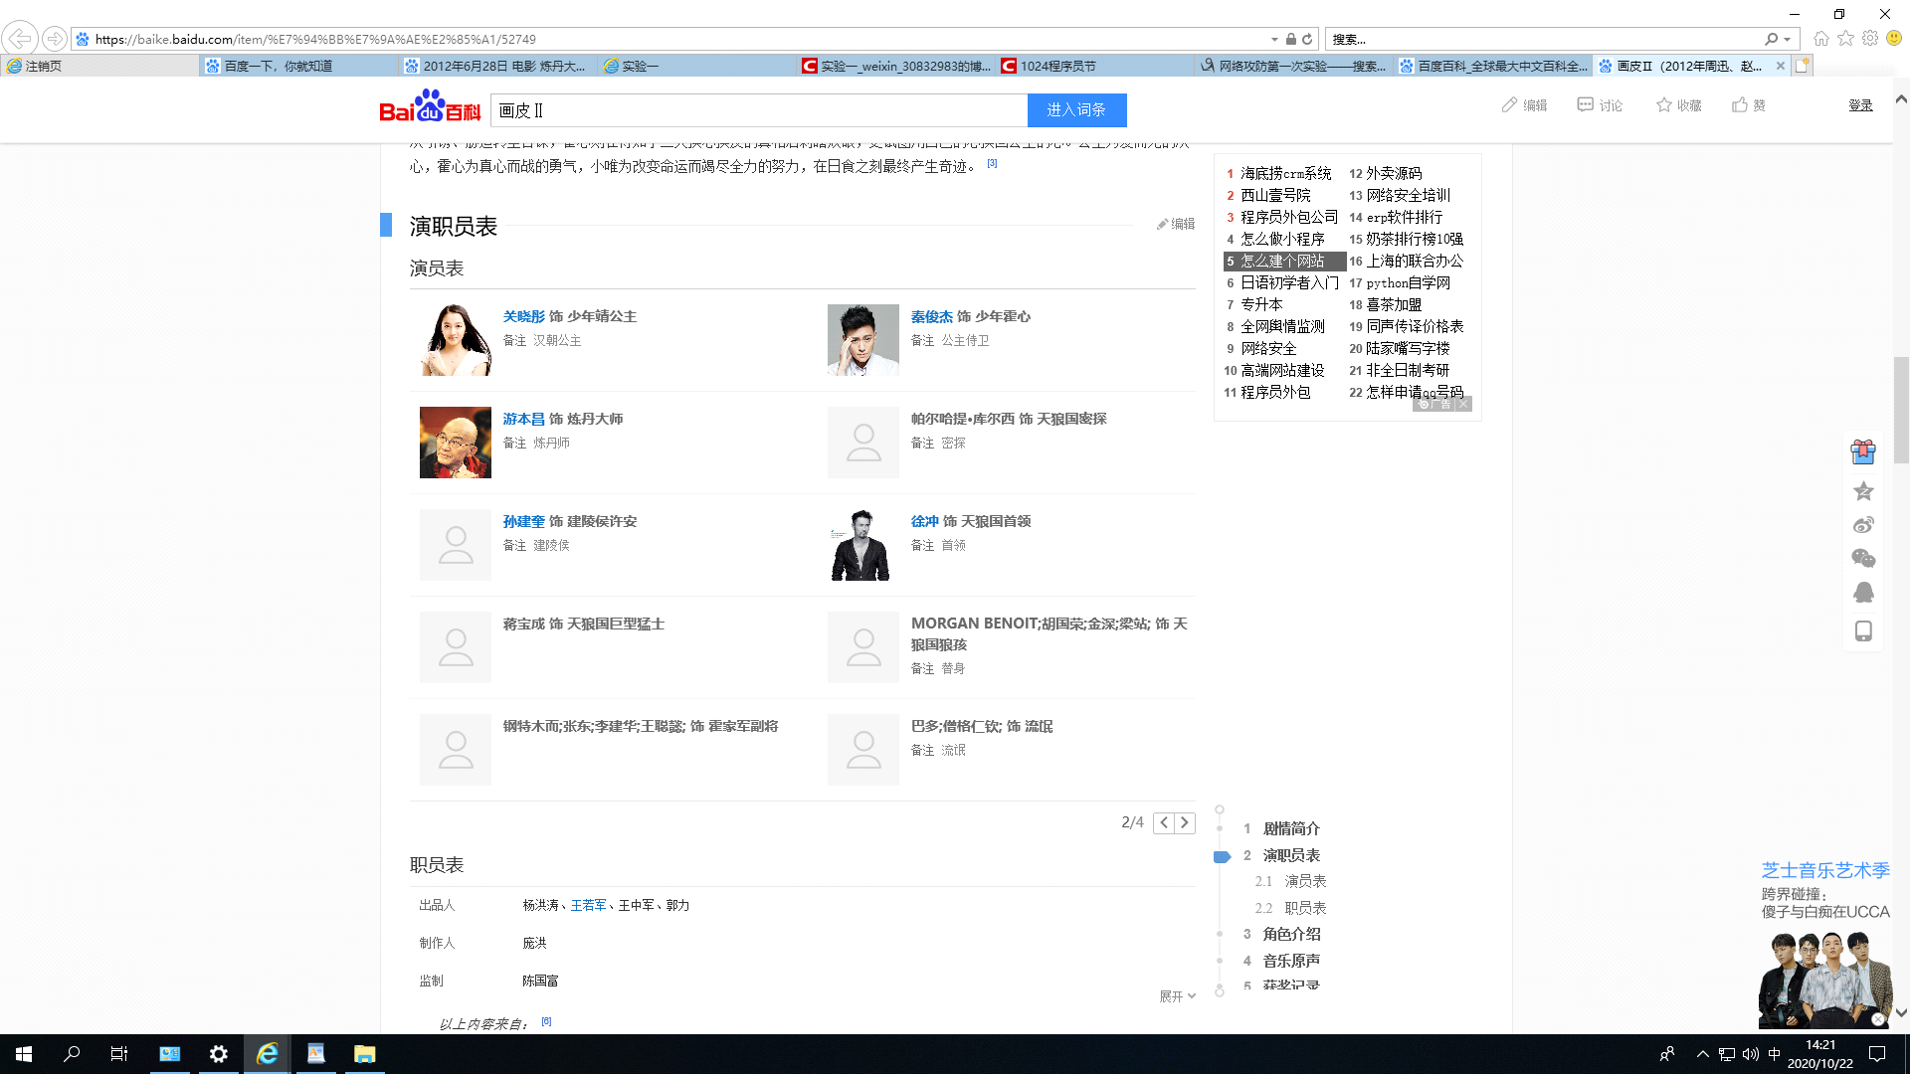Open 关晓彤 actor link

tap(523, 317)
